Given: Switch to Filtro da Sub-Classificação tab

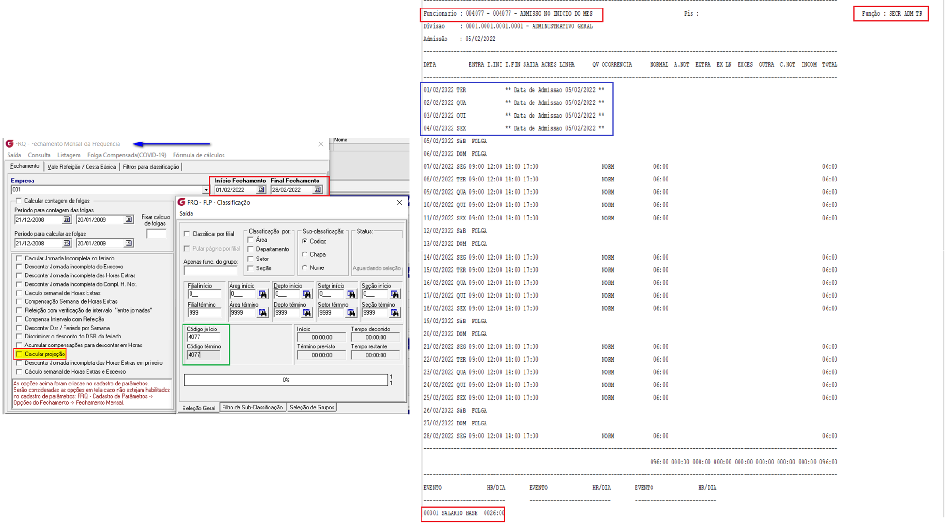Looking at the screenshot, I should point(252,408).
